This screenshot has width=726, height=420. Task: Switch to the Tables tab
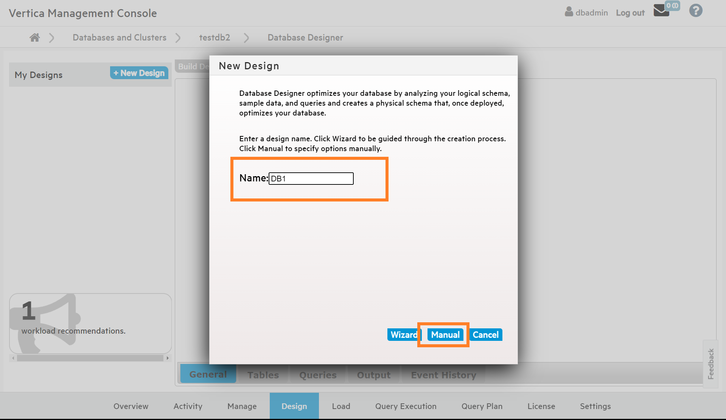click(263, 375)
